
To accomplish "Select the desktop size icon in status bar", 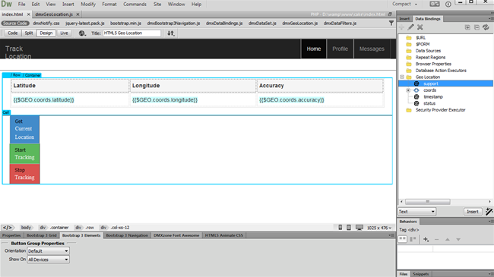I will pos(359,227).
